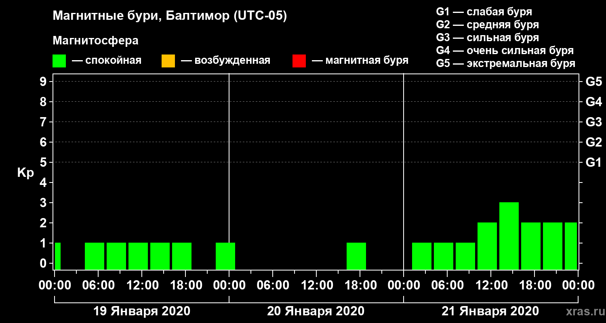Click the tallest Kp 3 bar on 21 January
Screen dimensions: 606x323
point(509,236)
